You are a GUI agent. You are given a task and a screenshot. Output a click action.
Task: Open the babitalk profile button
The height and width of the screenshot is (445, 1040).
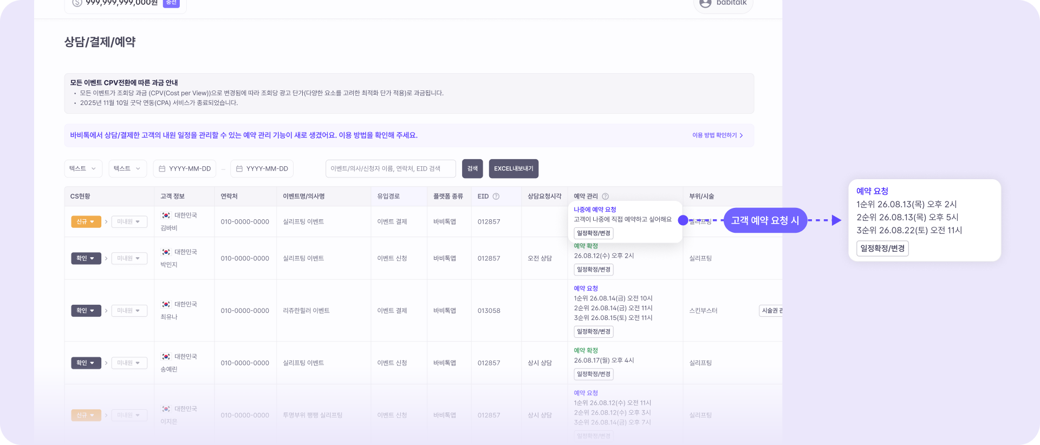coord(723,4)
